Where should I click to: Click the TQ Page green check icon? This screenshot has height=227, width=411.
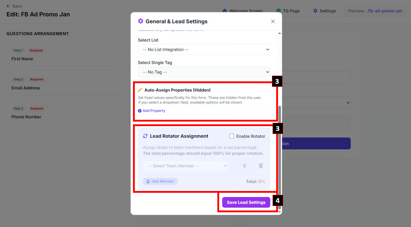pyautogui.click(x=279, y=11)
